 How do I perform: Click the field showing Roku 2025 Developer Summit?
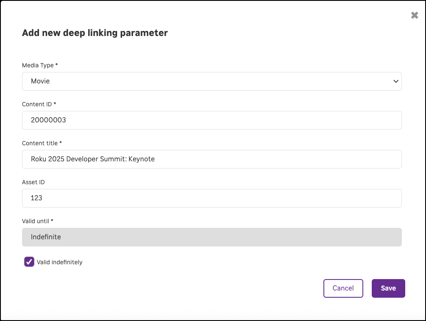pos(212,159)
